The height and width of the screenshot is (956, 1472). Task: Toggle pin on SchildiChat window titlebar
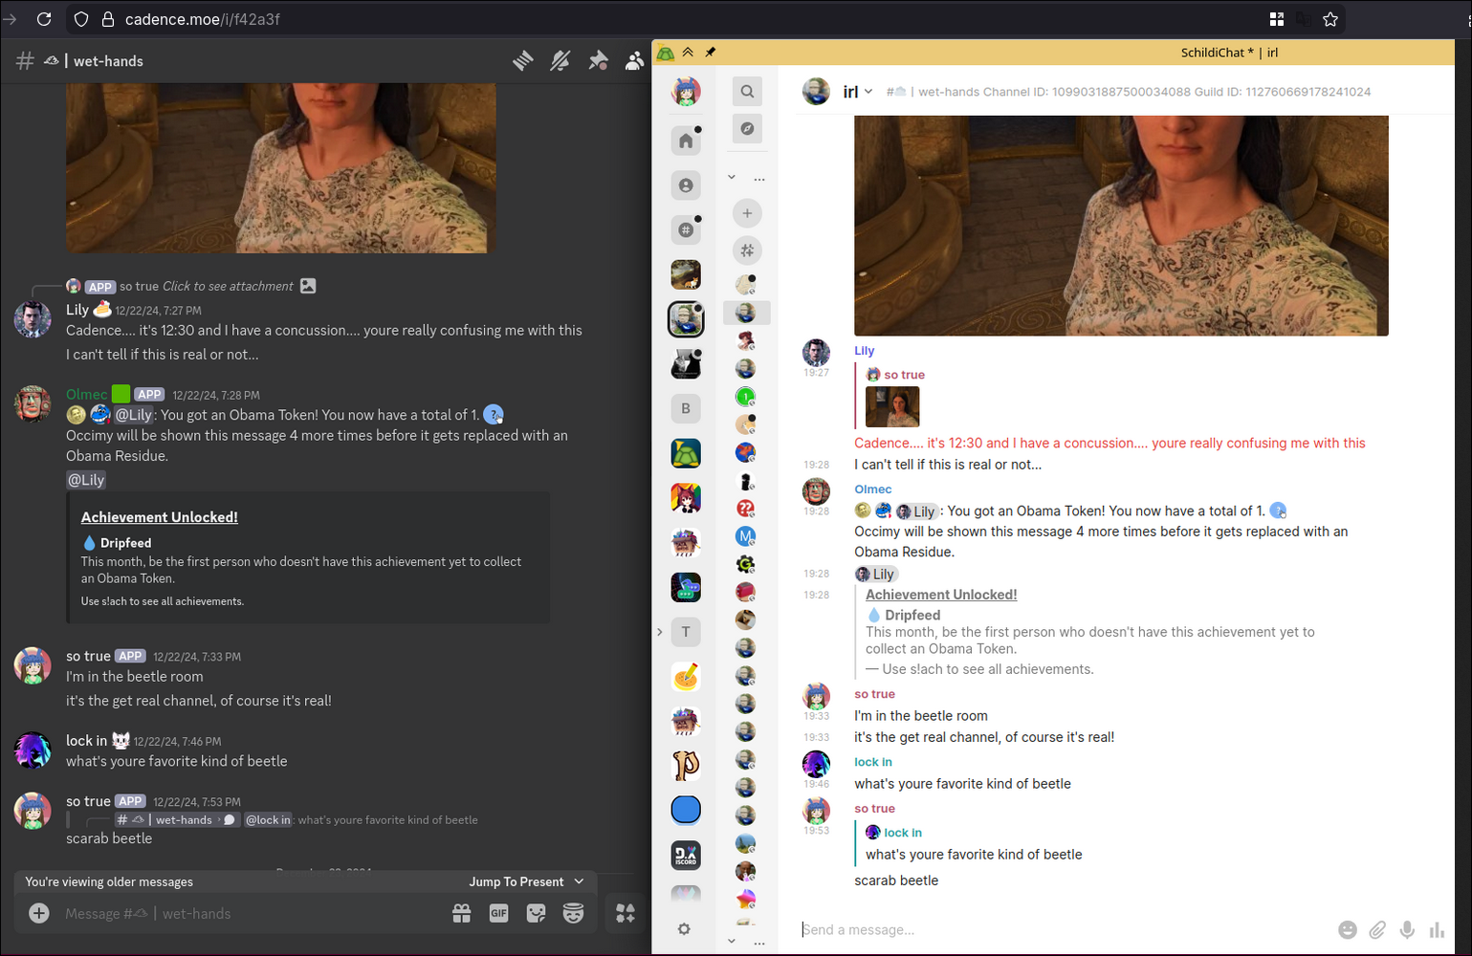711,53
